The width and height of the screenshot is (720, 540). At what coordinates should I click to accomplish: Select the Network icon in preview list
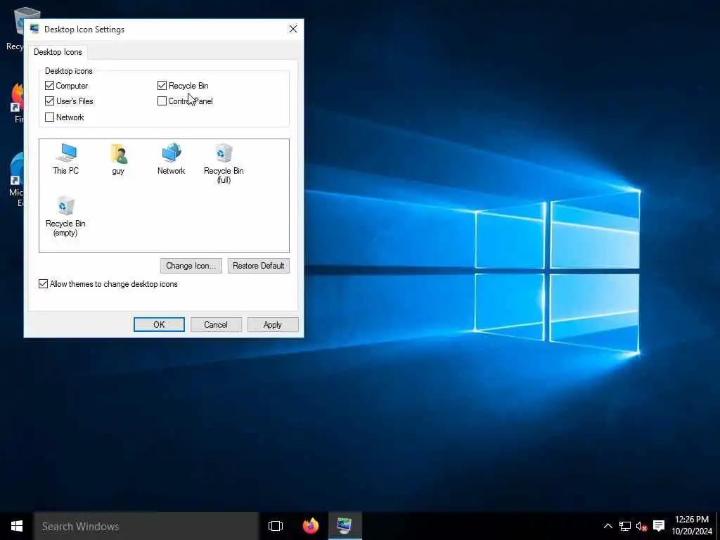pyautogui.click(x=172, y=158)
